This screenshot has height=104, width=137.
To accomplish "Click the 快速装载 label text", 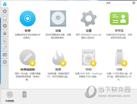I will pos(10,101).
